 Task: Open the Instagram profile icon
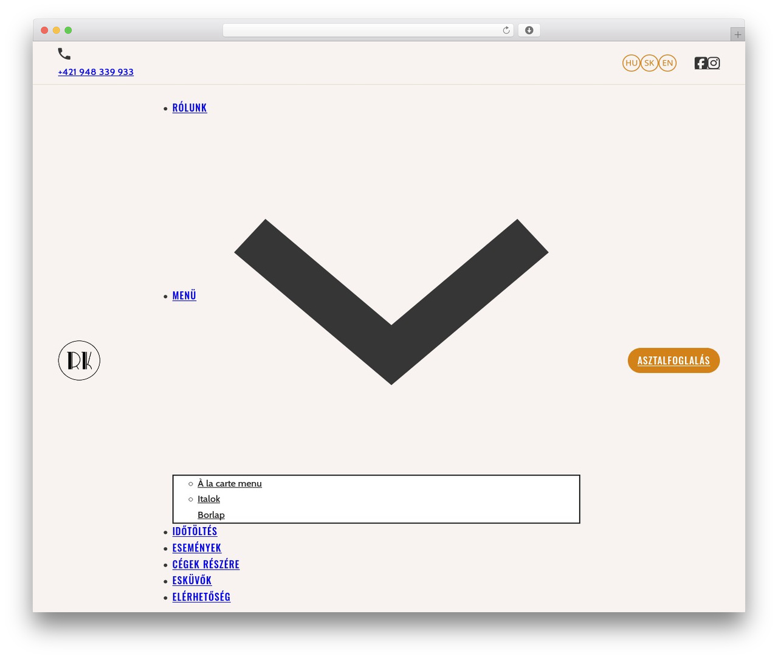click(x=714, y=63)
